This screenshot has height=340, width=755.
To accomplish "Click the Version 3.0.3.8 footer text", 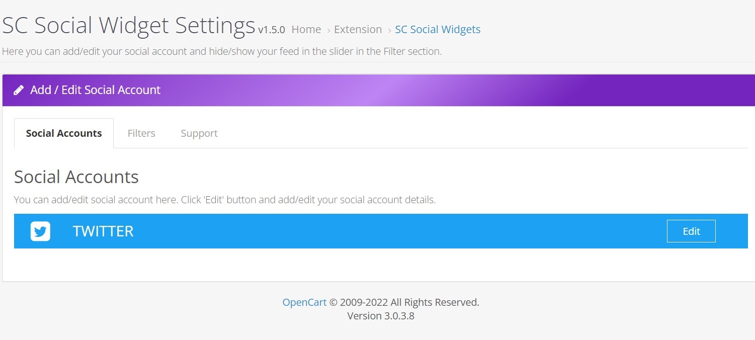I will pos(381,316).
